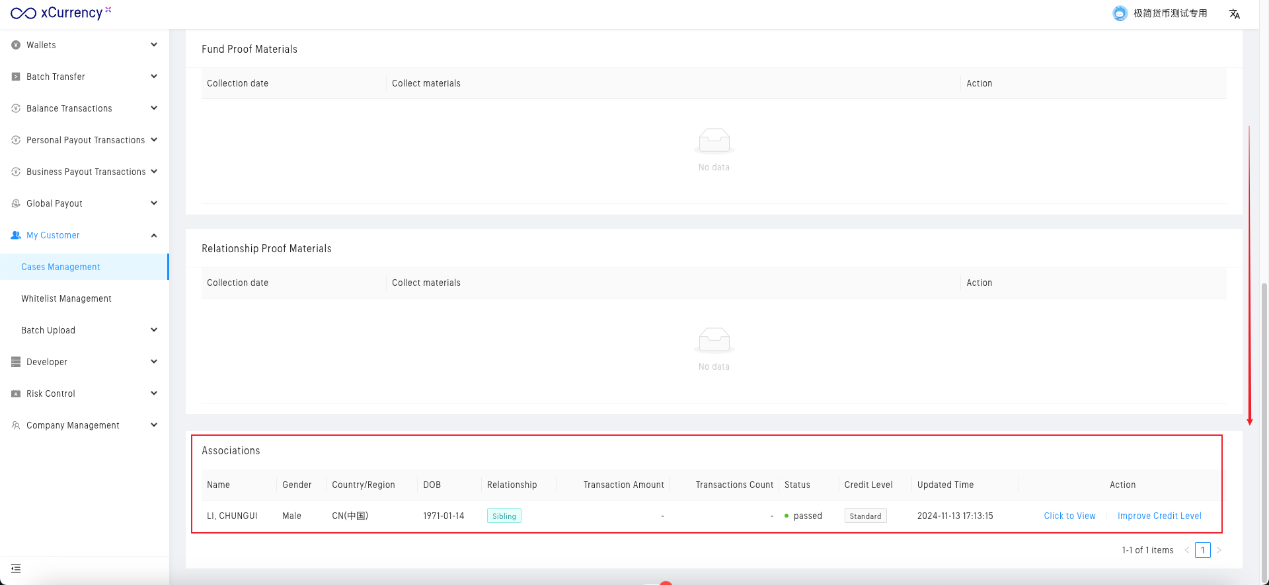1269x585 pixels.
Task: Click the name LI, CHUNGUI
Action: (232, 516)
